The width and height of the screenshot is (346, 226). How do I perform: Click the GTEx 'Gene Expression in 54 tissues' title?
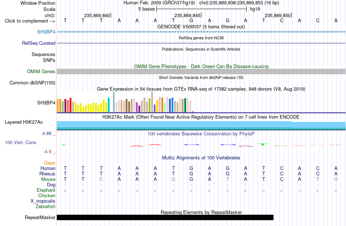pyautogui.click(x=201, y=89)
